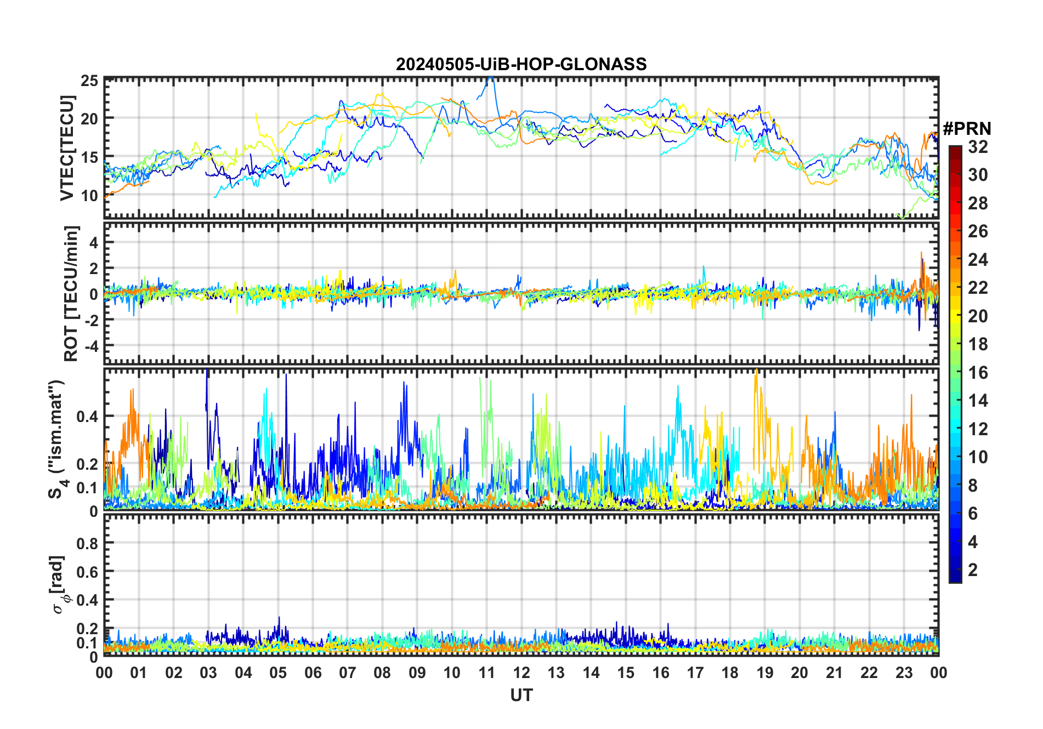Viewport: 1043px width, 729px height.
Task: Click the dark red top of the PRN colorbar
Action: [955, 150]
